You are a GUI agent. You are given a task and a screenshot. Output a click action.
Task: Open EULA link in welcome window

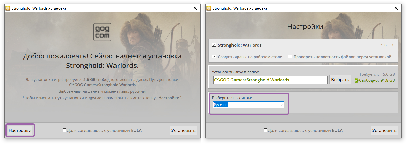136,130
